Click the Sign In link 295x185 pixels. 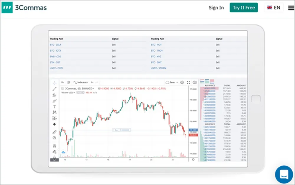(x=216, y=8)
